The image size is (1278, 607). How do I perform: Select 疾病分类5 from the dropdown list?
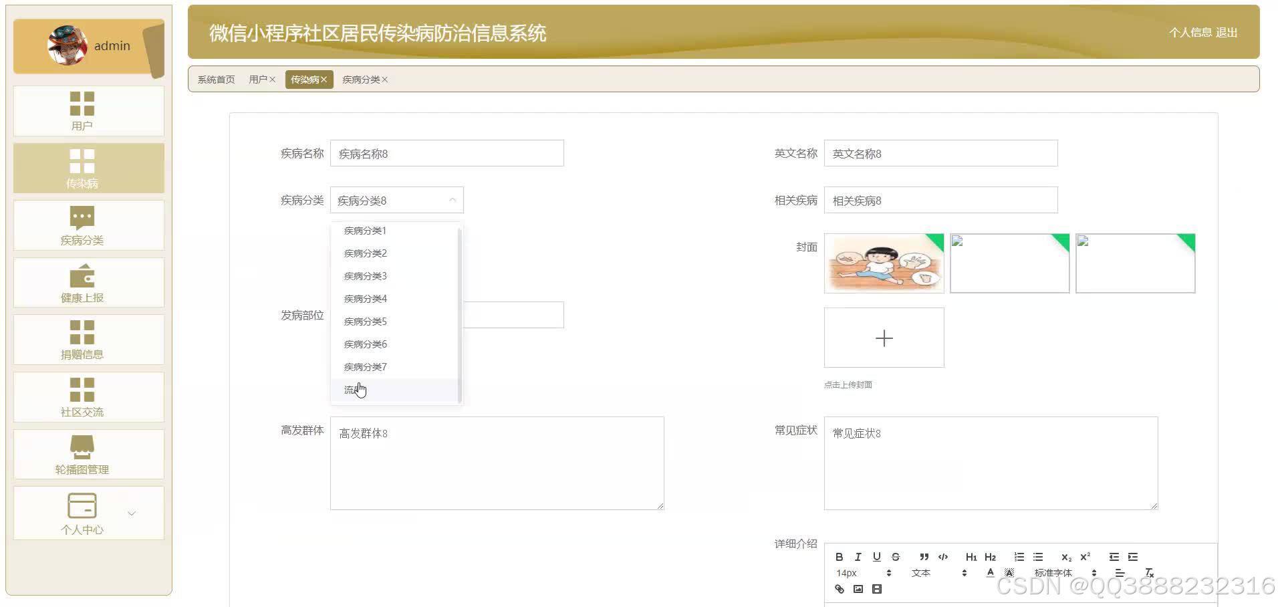[394, 322]
